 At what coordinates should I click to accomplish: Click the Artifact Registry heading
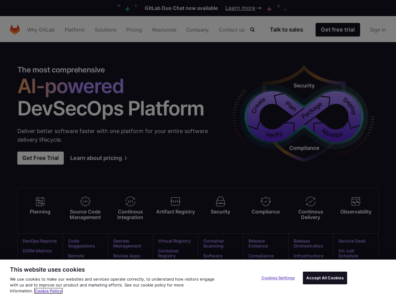coord(175,212)
